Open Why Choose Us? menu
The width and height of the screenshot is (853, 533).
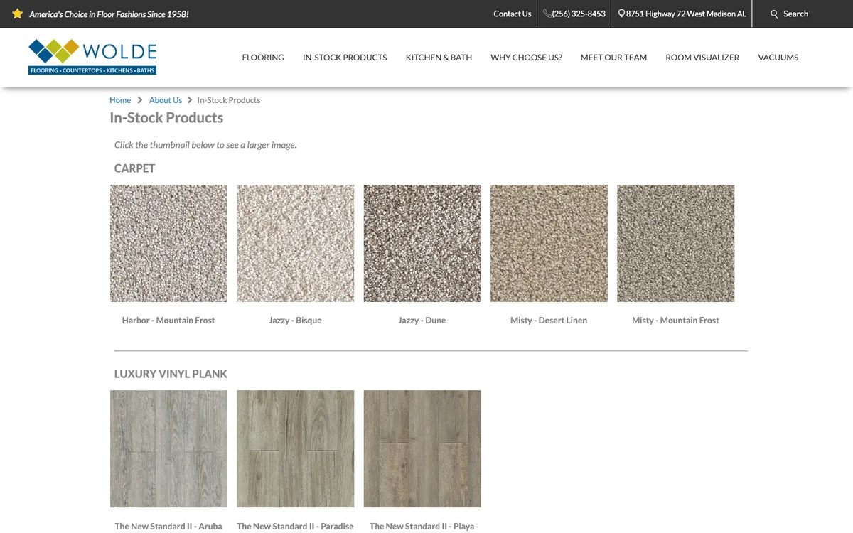click(x=526, y=58)
